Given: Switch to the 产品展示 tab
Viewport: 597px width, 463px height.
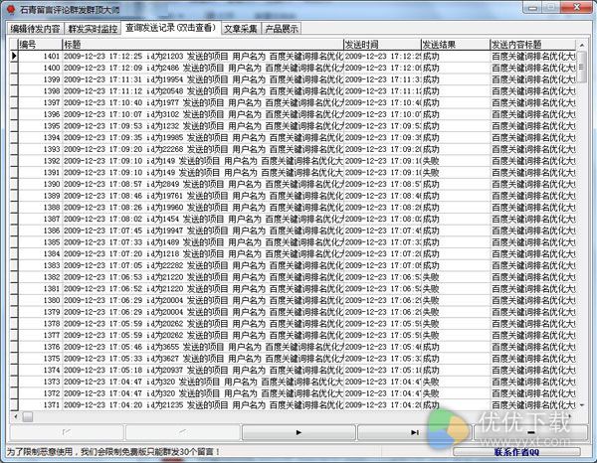Looking at the screenshot, I should pos(282,29).
